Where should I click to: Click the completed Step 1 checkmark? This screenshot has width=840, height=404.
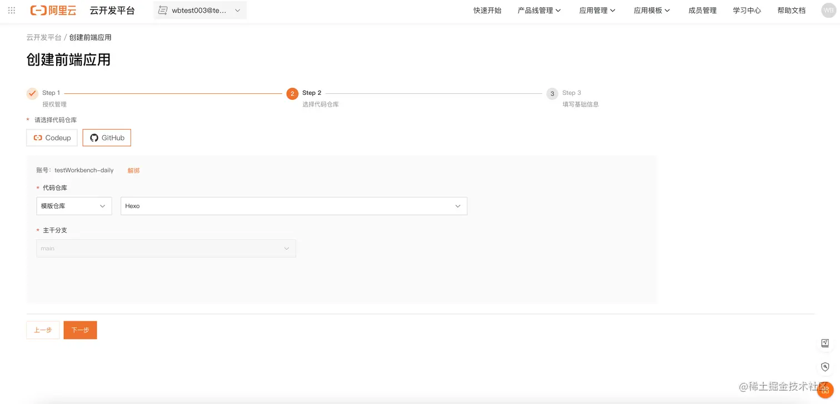point(32,93)
